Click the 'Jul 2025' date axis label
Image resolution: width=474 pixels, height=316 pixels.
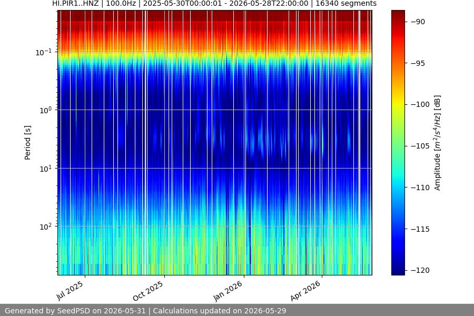pos(70,290)
